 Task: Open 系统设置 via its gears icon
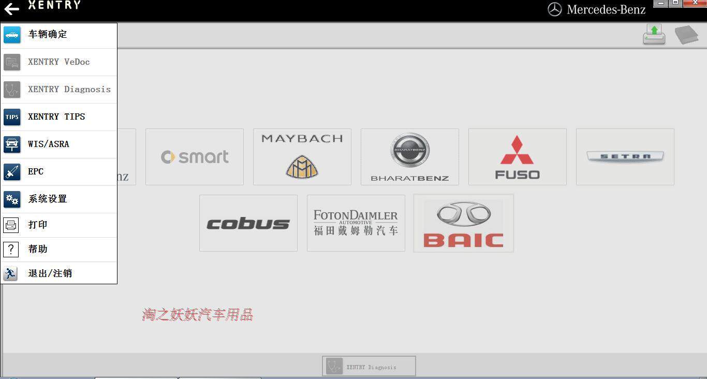[12, 199]
